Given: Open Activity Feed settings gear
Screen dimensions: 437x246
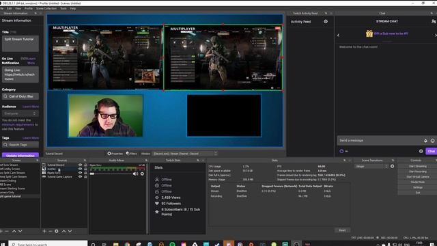Looking at the screenshot, I should tap(326, 21).
